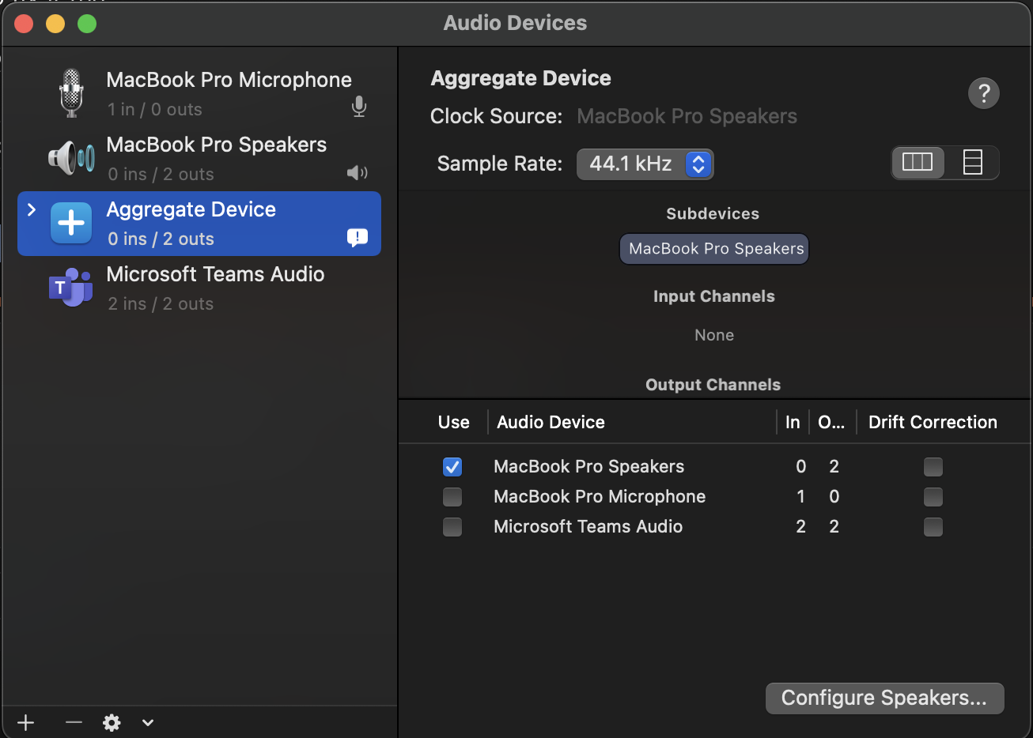Screen dimensions: 1033x738
Task: Click the Audio Device column header
Action: pyautogui.click(x=551, y=422)
